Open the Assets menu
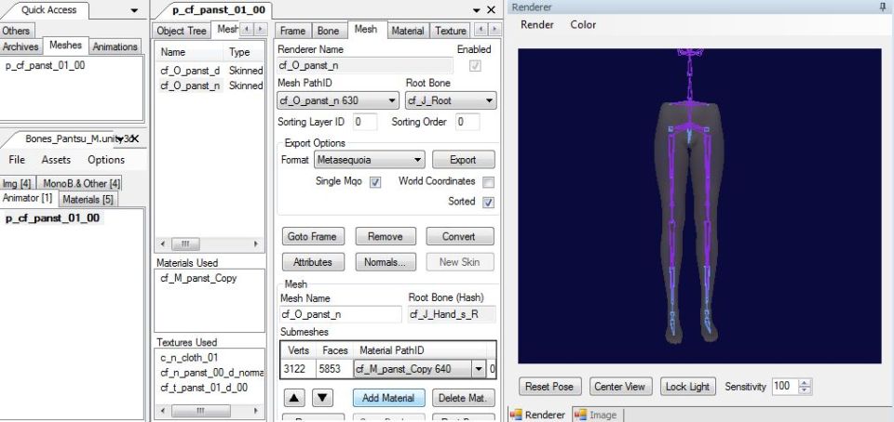The image size is (894, 422). coord(56,160)
